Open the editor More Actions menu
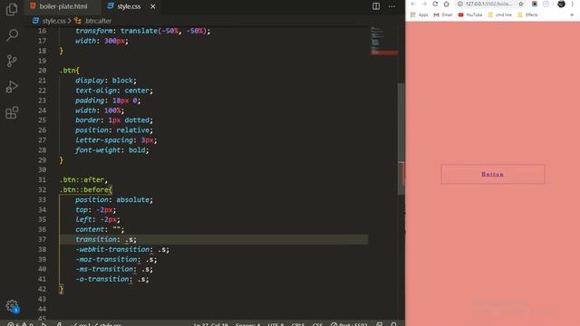580x326 pixels. (391, 6)
